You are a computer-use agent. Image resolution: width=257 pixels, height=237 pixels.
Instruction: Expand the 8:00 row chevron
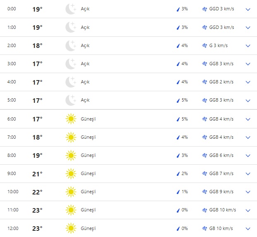[x=248, y=156]
